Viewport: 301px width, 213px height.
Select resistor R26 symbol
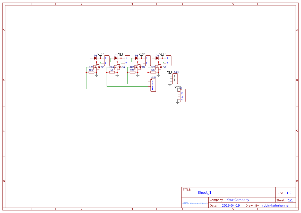(x=153, y=72)
